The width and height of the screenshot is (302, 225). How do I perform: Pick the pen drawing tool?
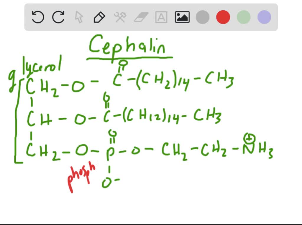[x=99, y=17]
